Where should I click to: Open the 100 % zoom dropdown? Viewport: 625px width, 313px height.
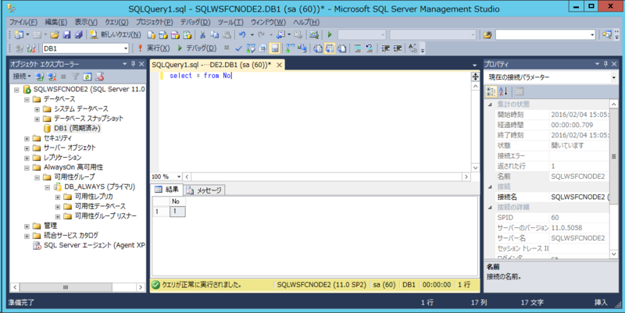click(179, 176)
